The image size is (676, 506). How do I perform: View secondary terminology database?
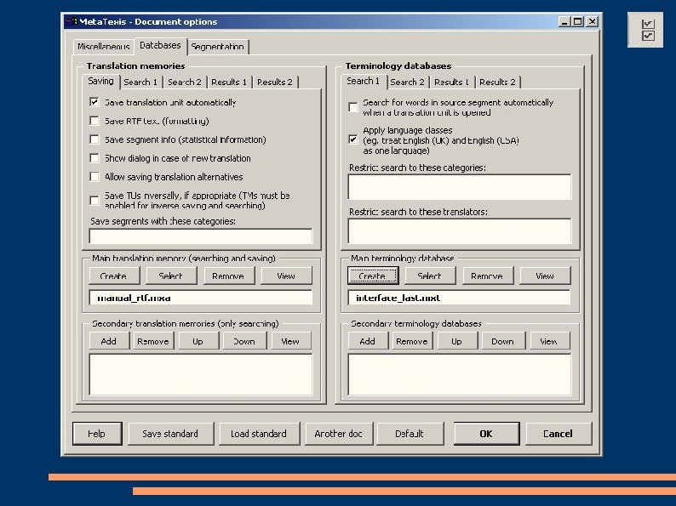coord(550,341)
